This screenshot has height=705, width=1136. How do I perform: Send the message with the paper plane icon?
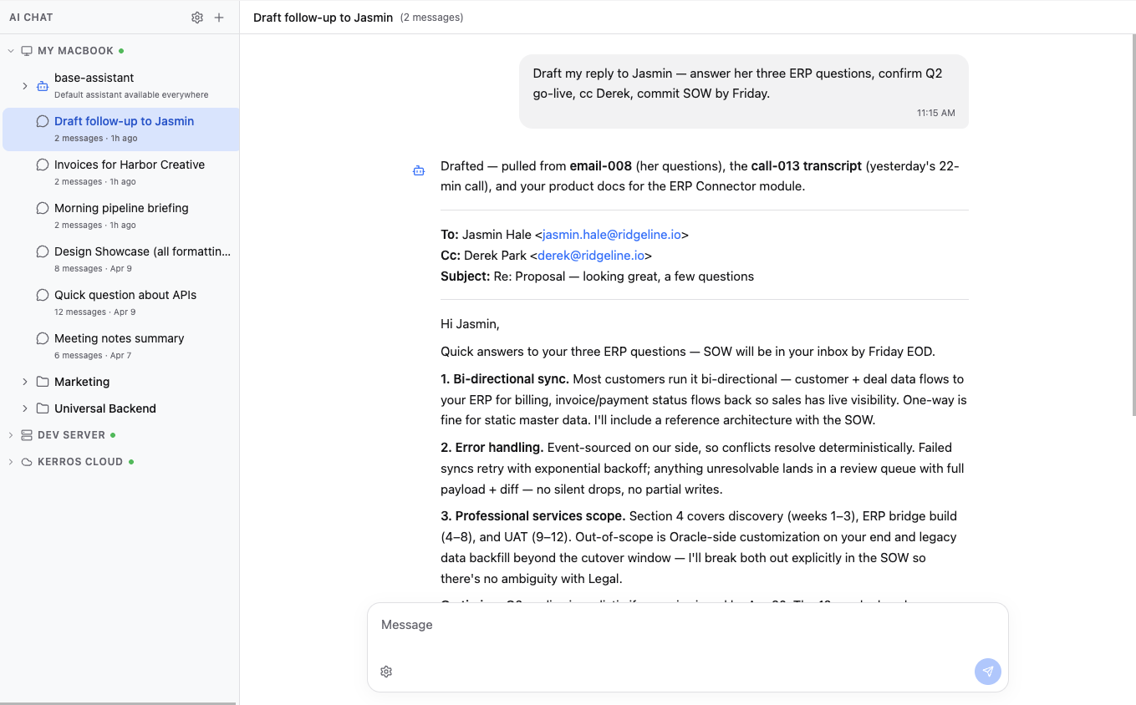coord(987,671)
